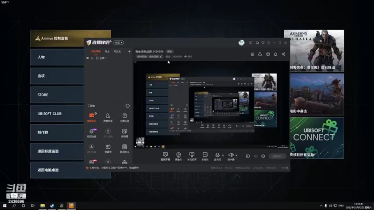Viewport: 374px width, 210px height.
Task: Add a screen capture source
Action: tap(165, 156)
